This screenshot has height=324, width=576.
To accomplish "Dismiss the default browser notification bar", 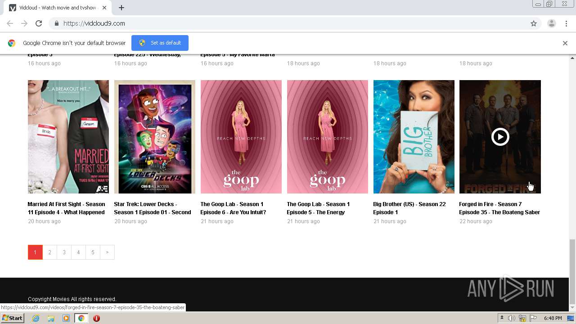I will [x=565, y=43].
